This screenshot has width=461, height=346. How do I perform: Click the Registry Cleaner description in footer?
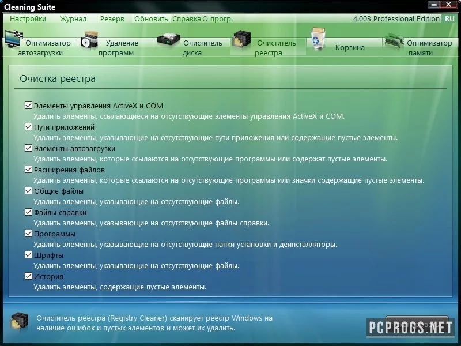tap(154, 323)
